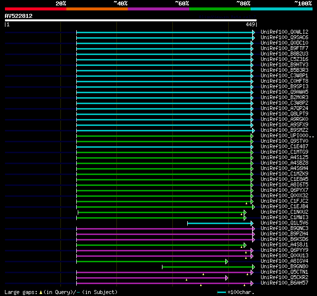Viewport: 317px width, 296px height.
Task: Select the UniRef100_C3W8P1 label
Action: click(284, 76)
